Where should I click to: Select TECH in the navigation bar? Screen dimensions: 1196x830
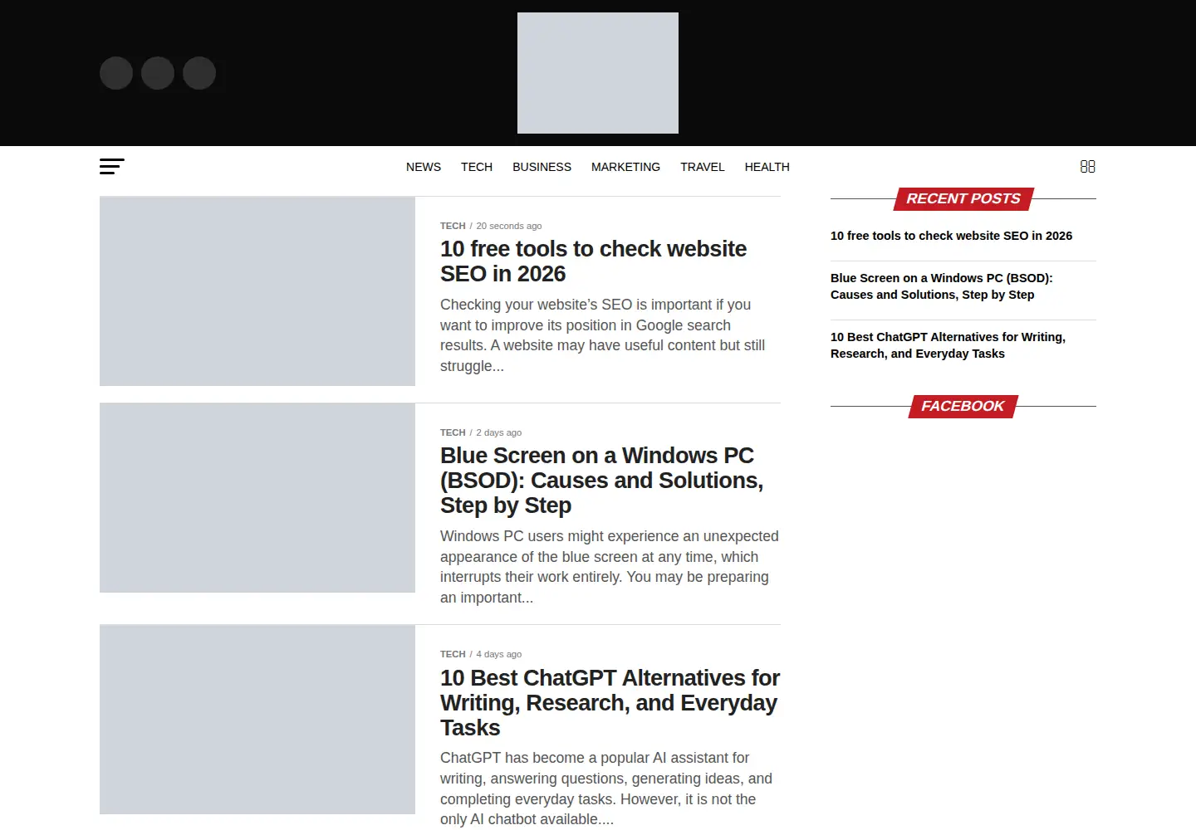click(477, 167)
